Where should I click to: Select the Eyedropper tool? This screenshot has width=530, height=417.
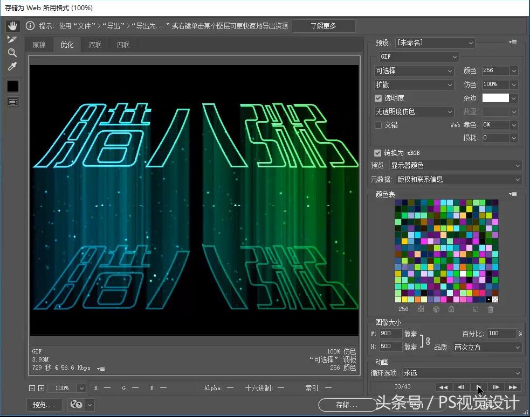pyautogui.click(x=12, y=66)
